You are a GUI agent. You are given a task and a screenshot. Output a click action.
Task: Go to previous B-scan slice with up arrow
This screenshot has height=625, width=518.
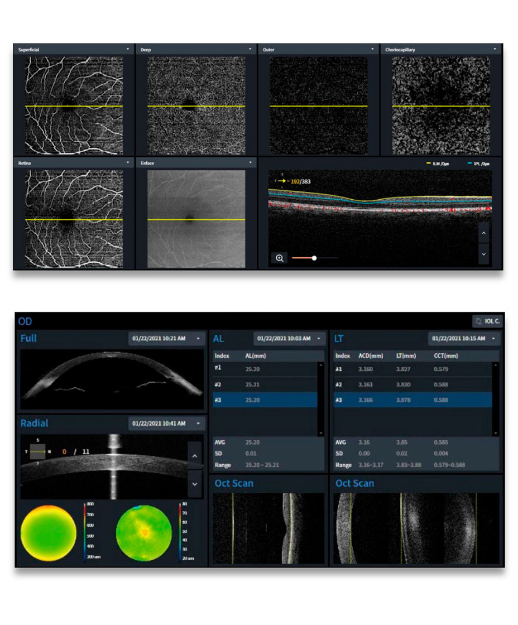483,232
